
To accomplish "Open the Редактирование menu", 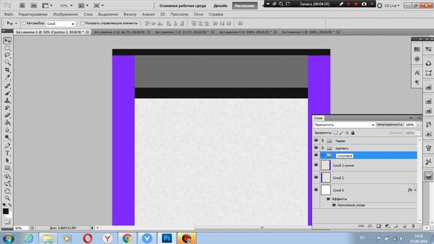I will pos(33,14).
